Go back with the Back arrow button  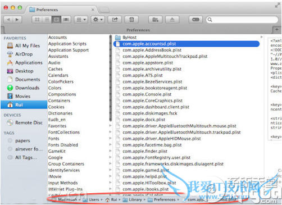[x=8, y=20]
